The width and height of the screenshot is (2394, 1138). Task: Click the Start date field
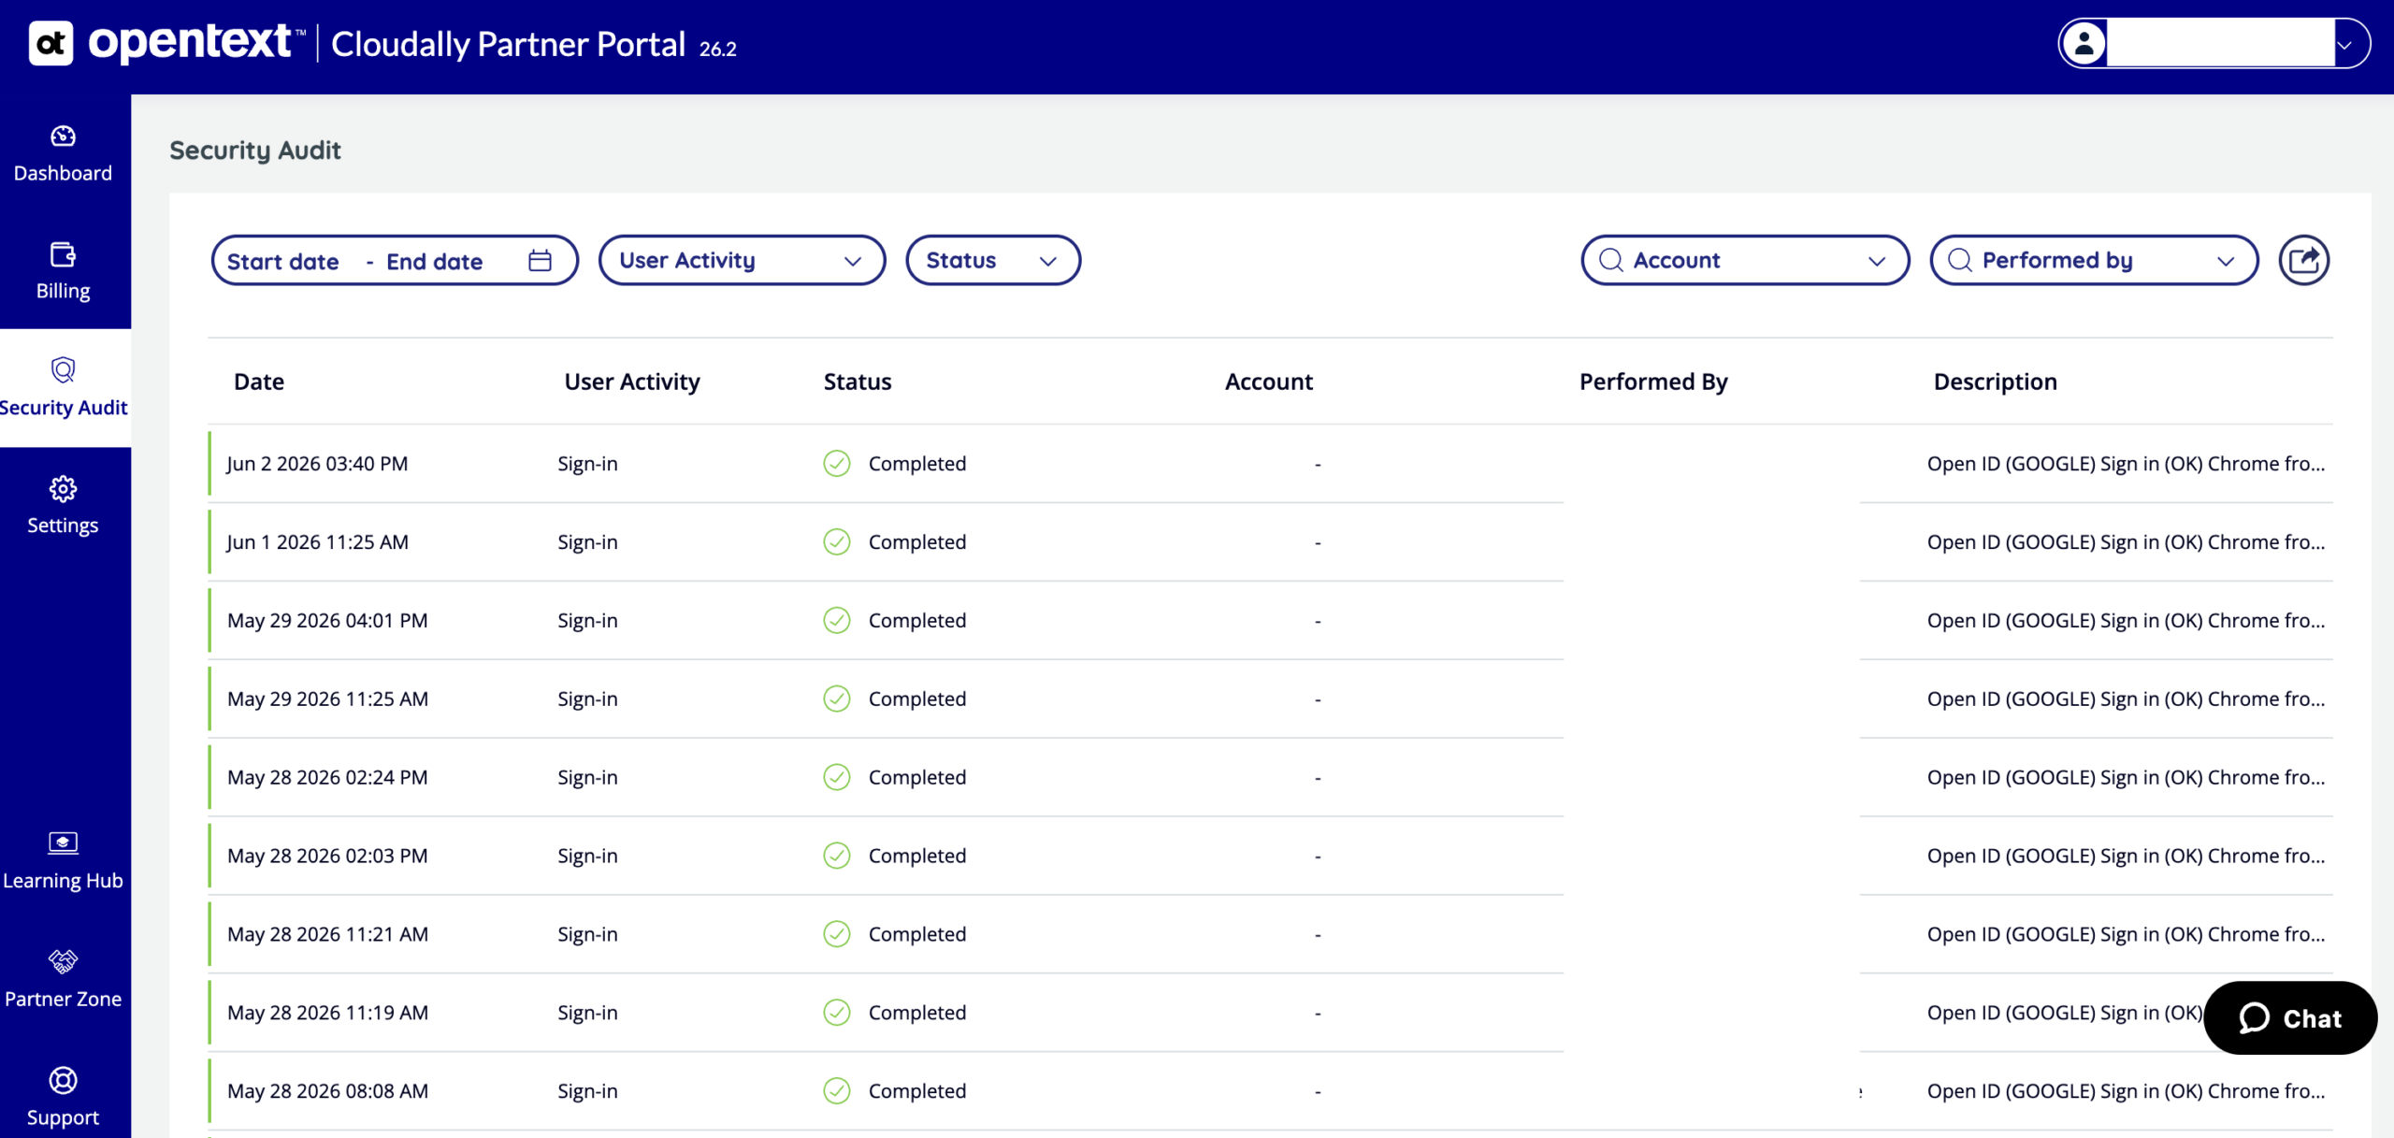tap(282, 262)
